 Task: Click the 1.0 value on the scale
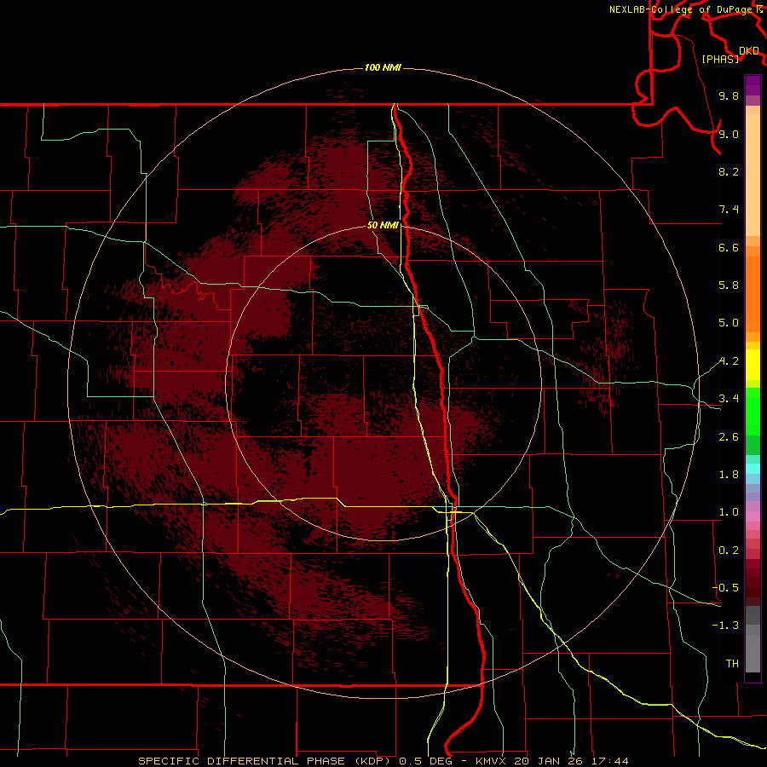[729, 512]
